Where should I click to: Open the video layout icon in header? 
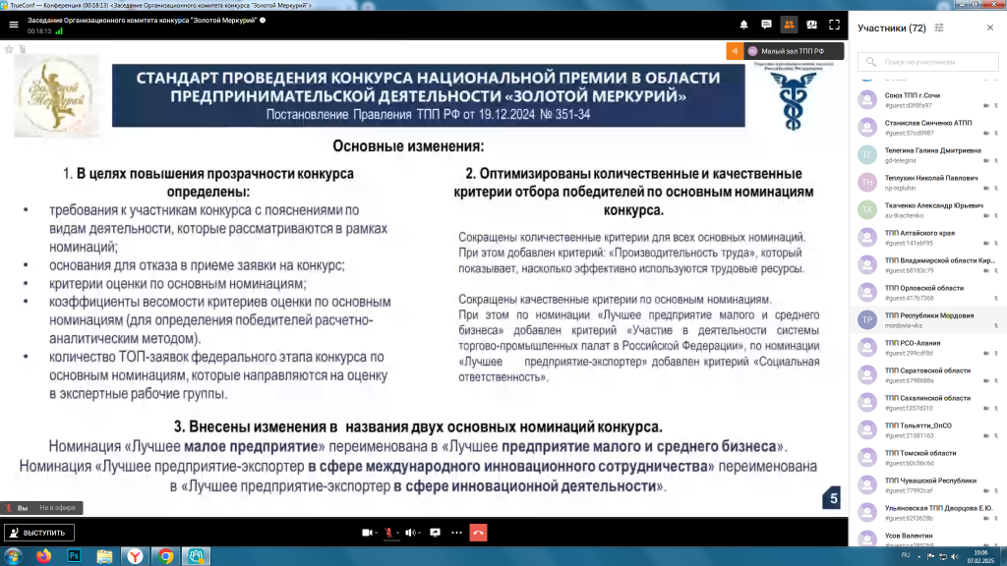[811, 25]
